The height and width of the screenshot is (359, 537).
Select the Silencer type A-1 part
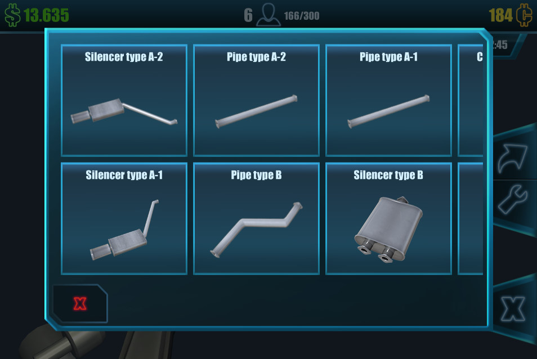pos(124,218)
